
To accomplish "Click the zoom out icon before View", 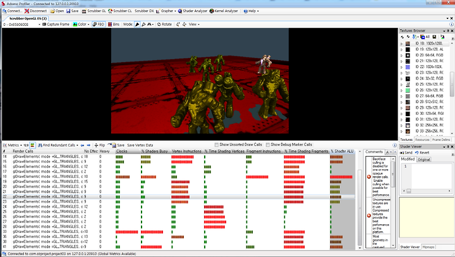I will tap(185, 25).
